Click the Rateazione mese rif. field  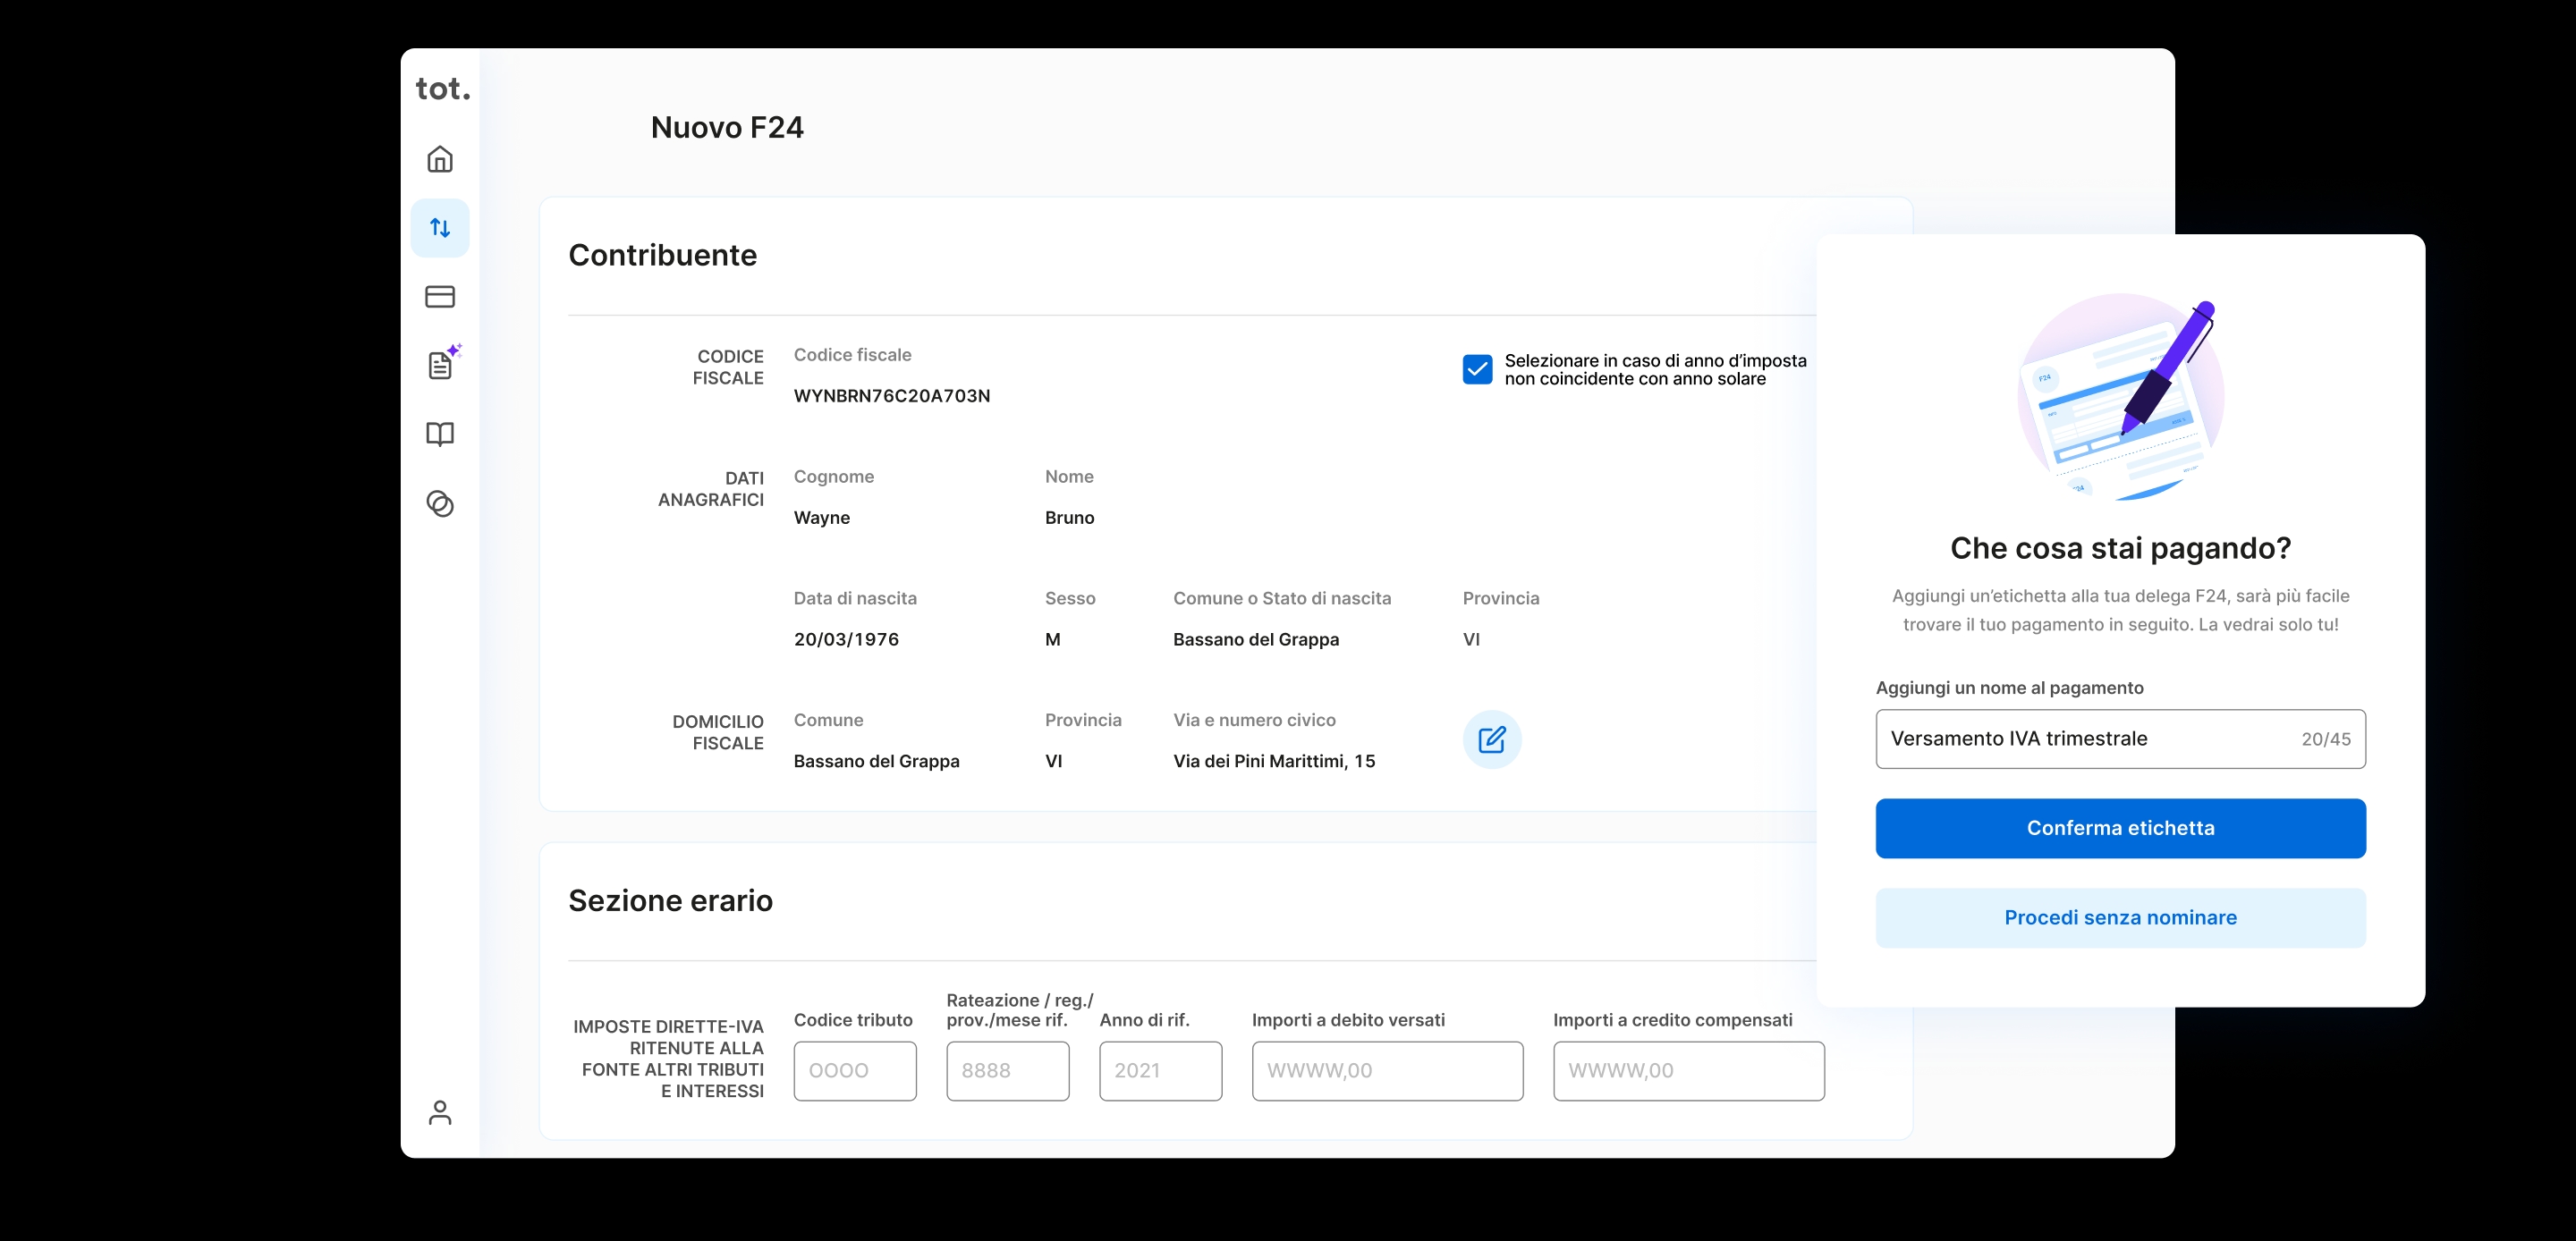[x=1007, y=1070]
